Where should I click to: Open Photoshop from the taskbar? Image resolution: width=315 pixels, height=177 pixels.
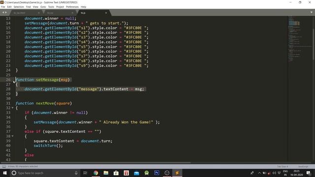coord(157,173)
